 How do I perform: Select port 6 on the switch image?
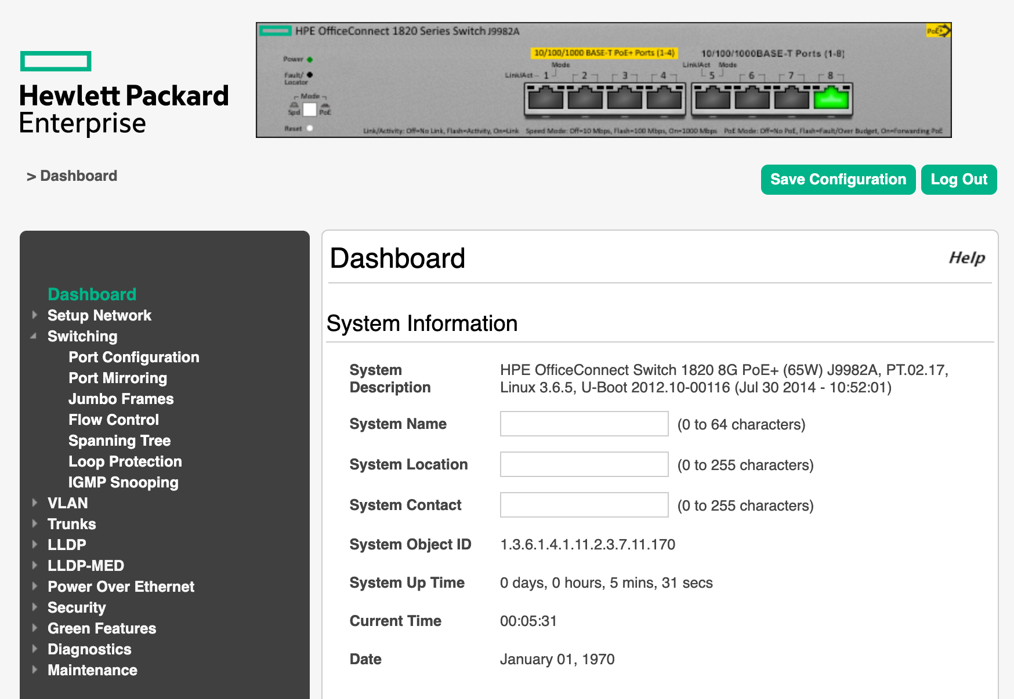pos(752,97)
